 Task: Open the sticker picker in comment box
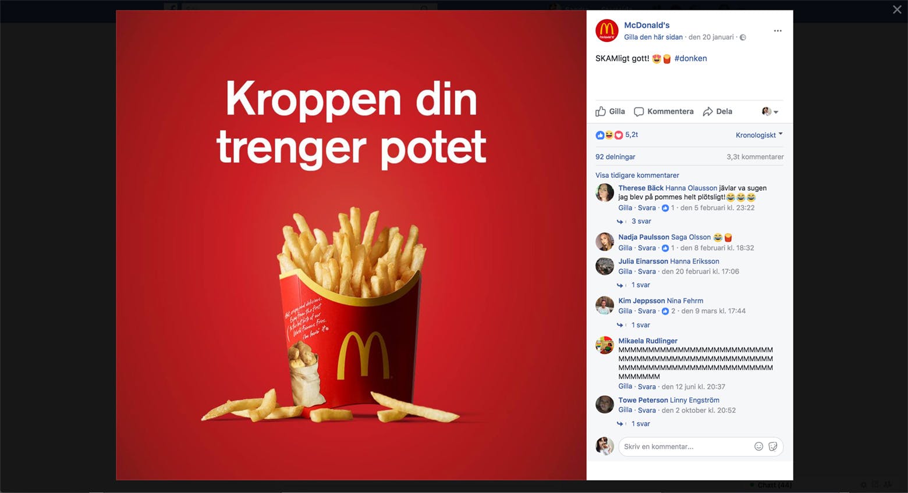click(773, 446)
